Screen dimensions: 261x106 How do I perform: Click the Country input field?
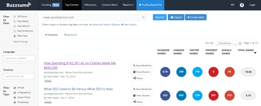pyautogui.click(x=19, y=76)
